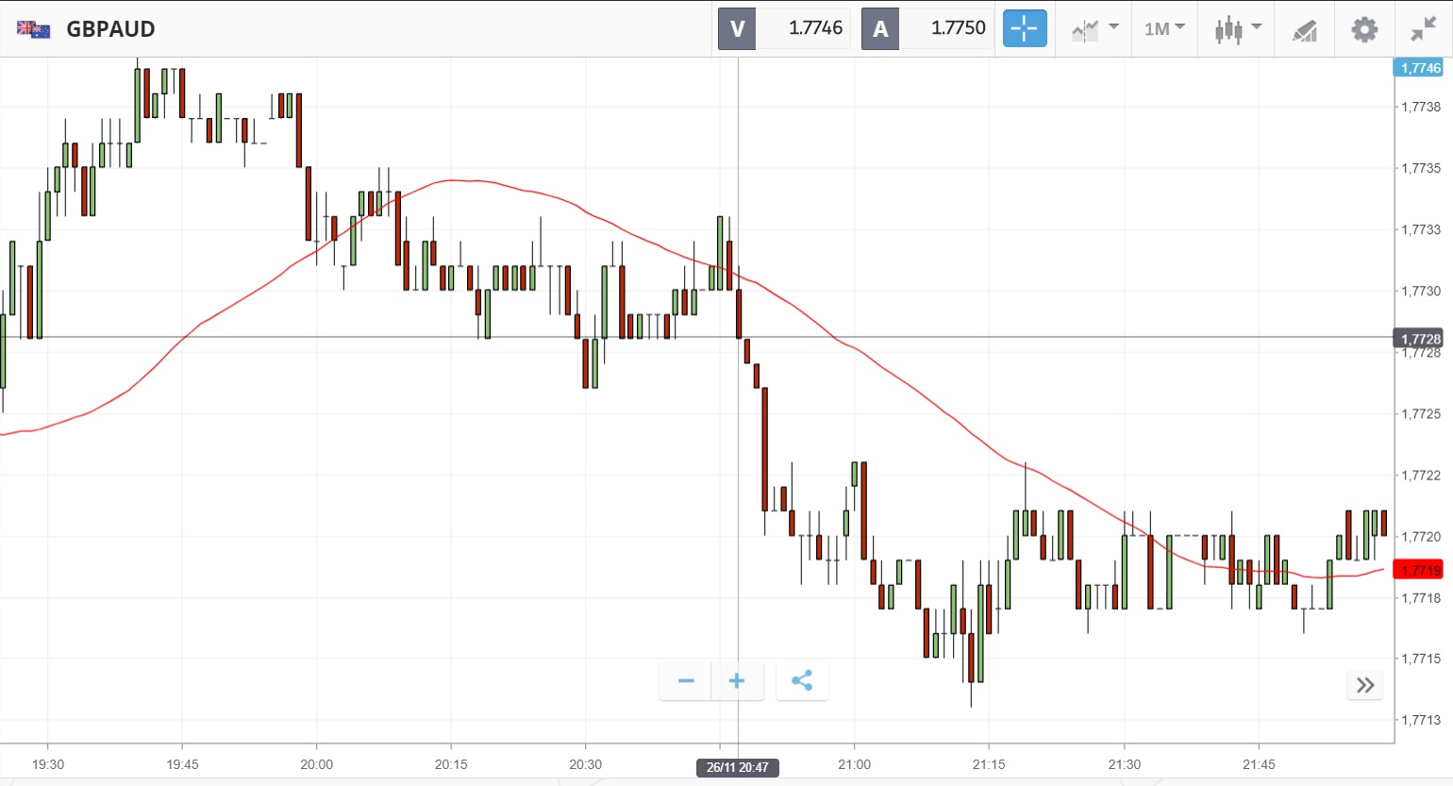Click the GBPAUD instrument title

coord(110,29)
